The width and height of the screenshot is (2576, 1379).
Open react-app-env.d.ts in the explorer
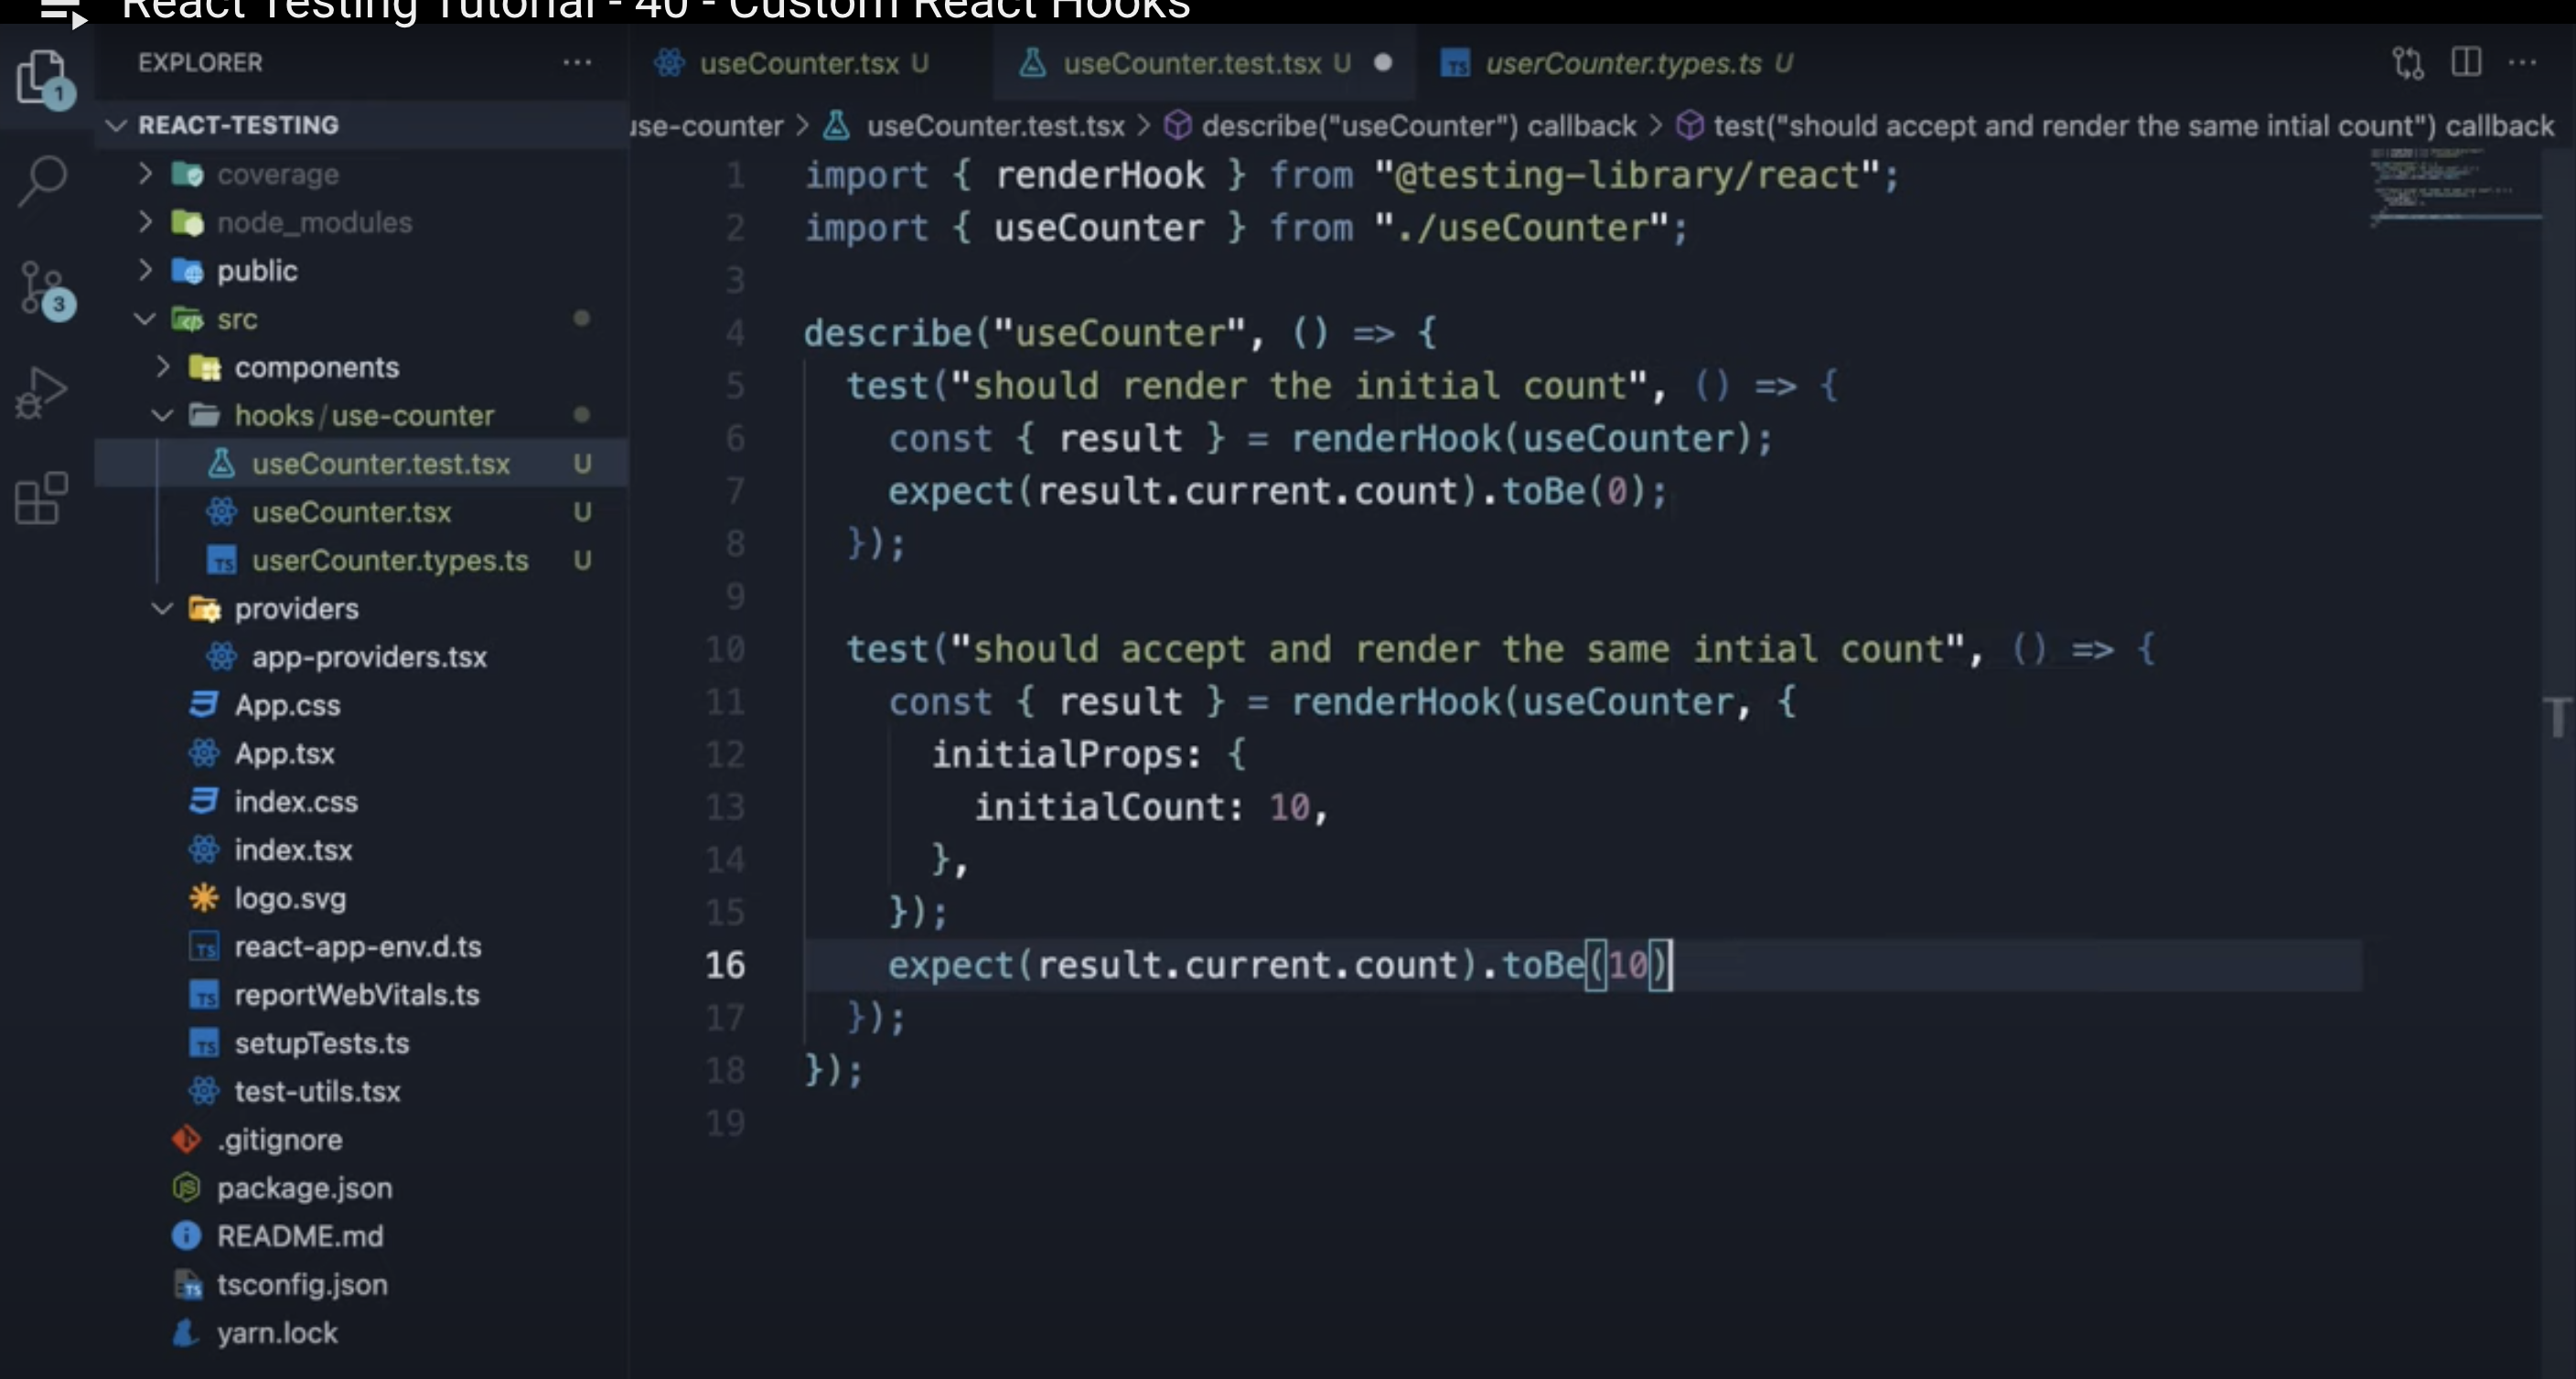click(358, 947)
